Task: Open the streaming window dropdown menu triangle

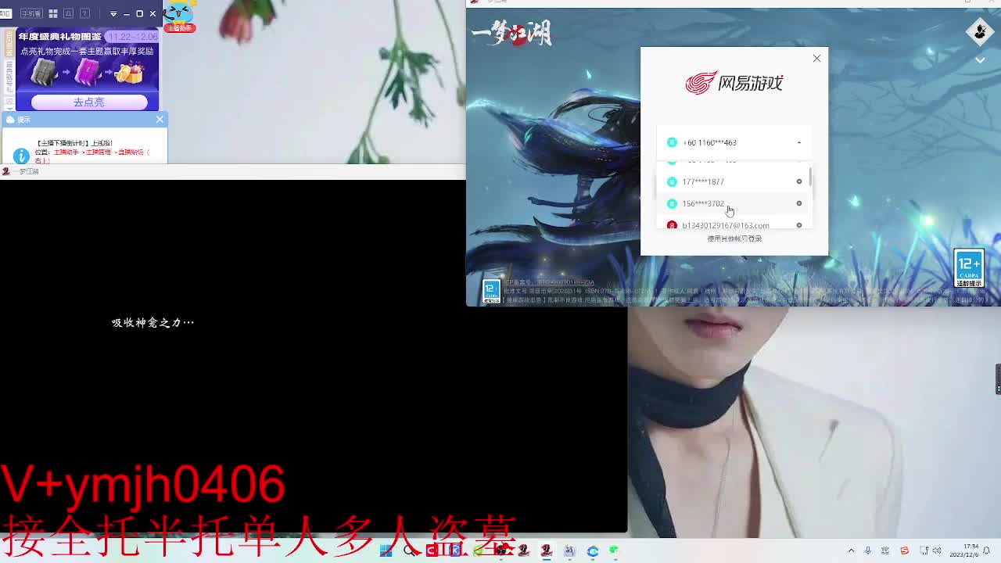Action: [113, 13]
